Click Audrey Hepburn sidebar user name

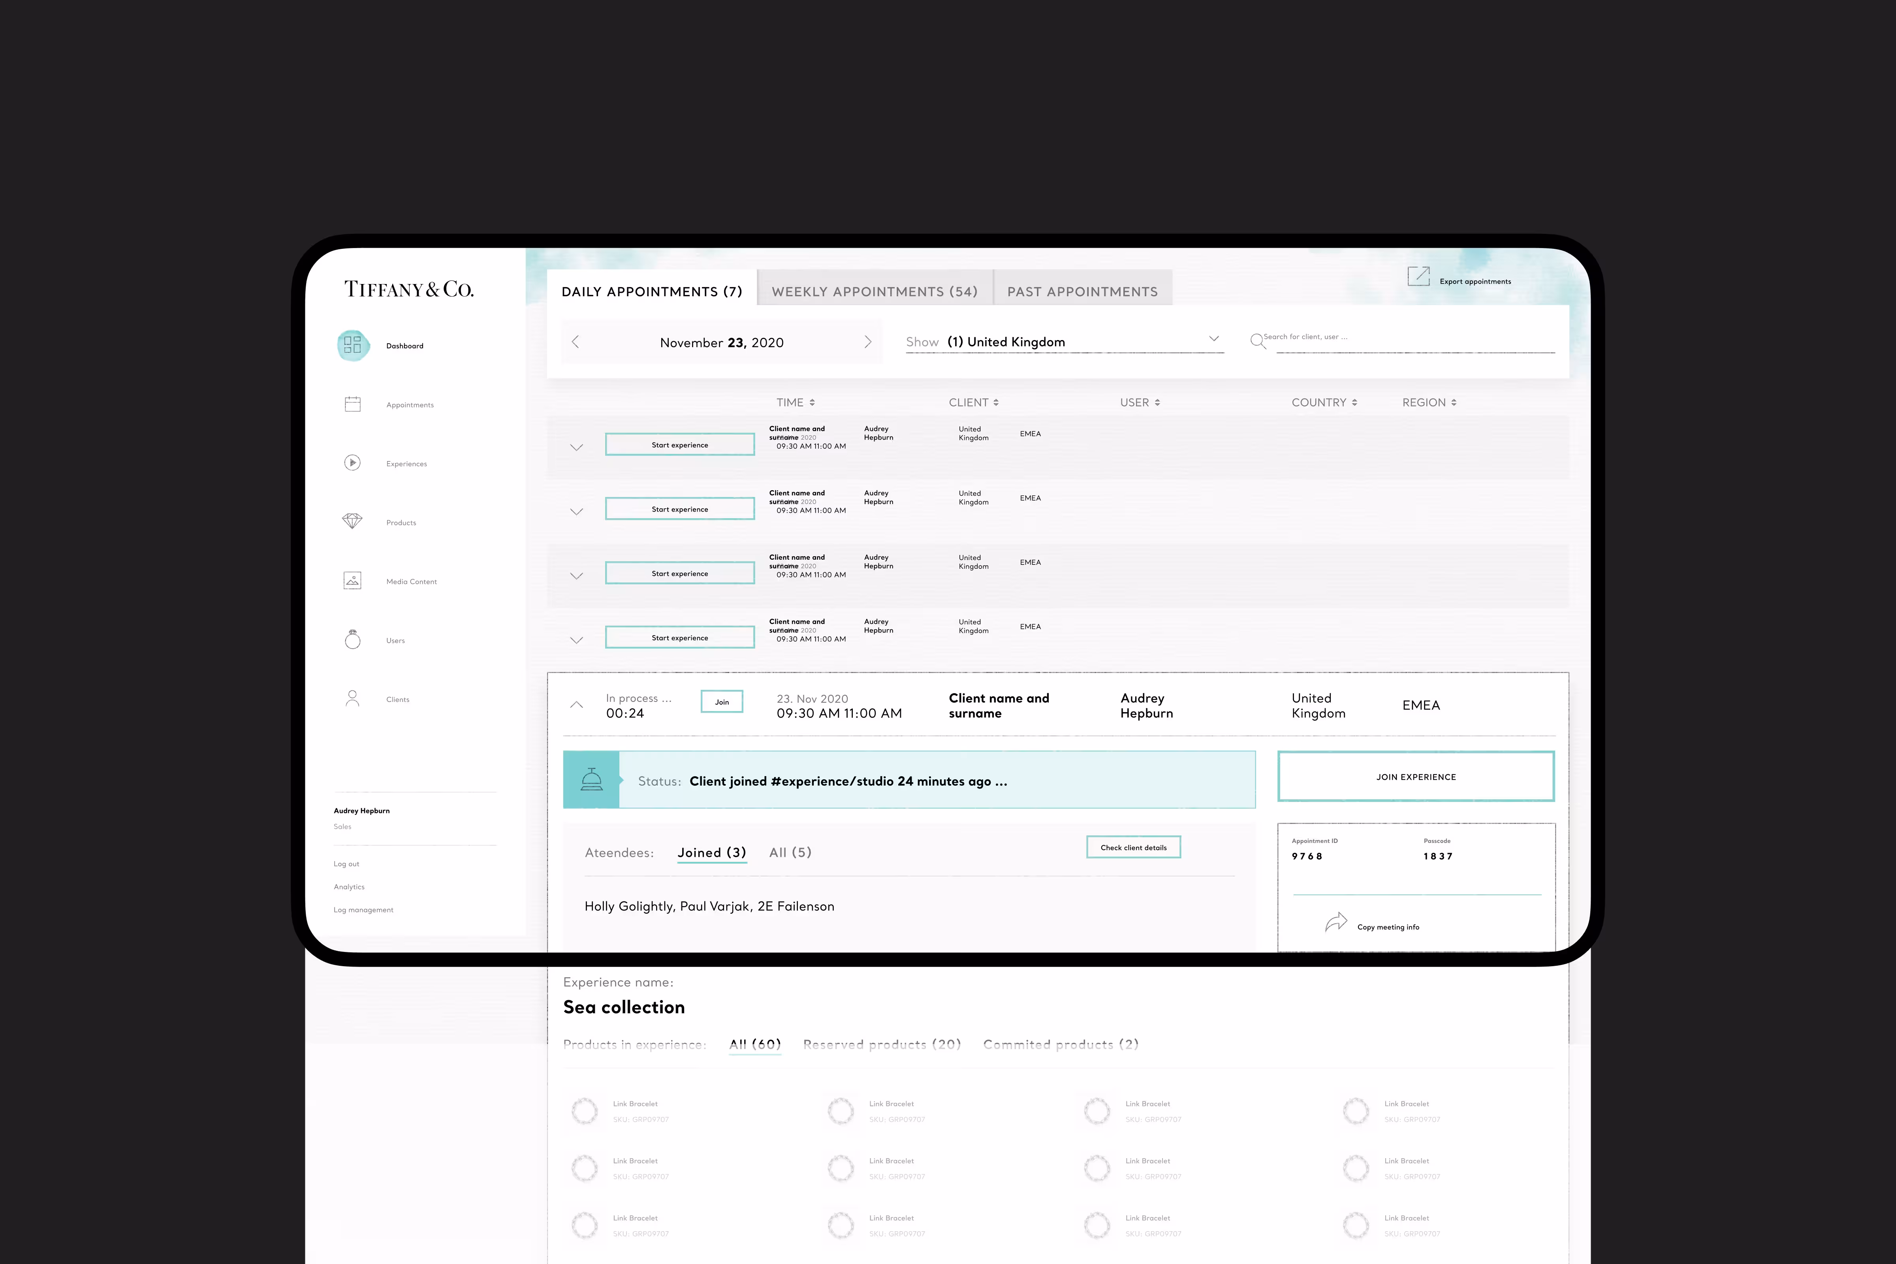click(361, 811)
